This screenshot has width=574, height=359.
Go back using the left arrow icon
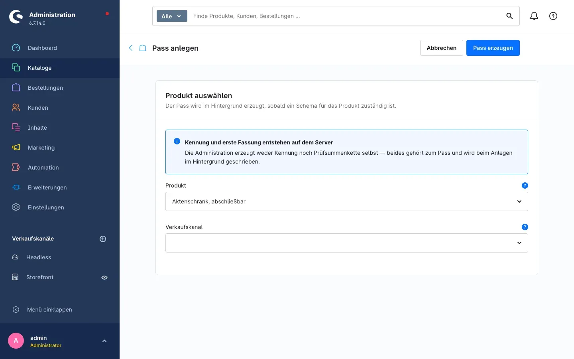[131, 48]
